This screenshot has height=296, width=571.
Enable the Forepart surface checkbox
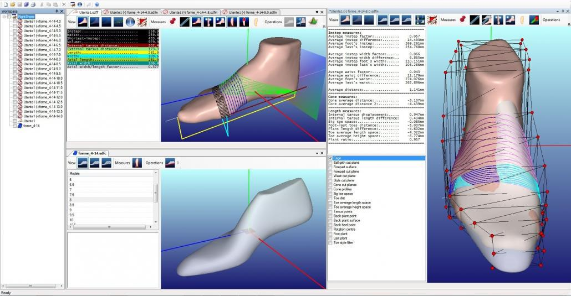coord(330,167)
